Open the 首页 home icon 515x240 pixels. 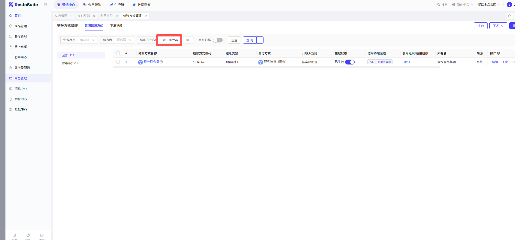coord(11,16)
